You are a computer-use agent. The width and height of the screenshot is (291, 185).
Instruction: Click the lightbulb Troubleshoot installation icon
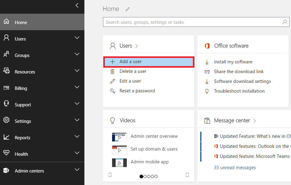[x=207, y=91]
